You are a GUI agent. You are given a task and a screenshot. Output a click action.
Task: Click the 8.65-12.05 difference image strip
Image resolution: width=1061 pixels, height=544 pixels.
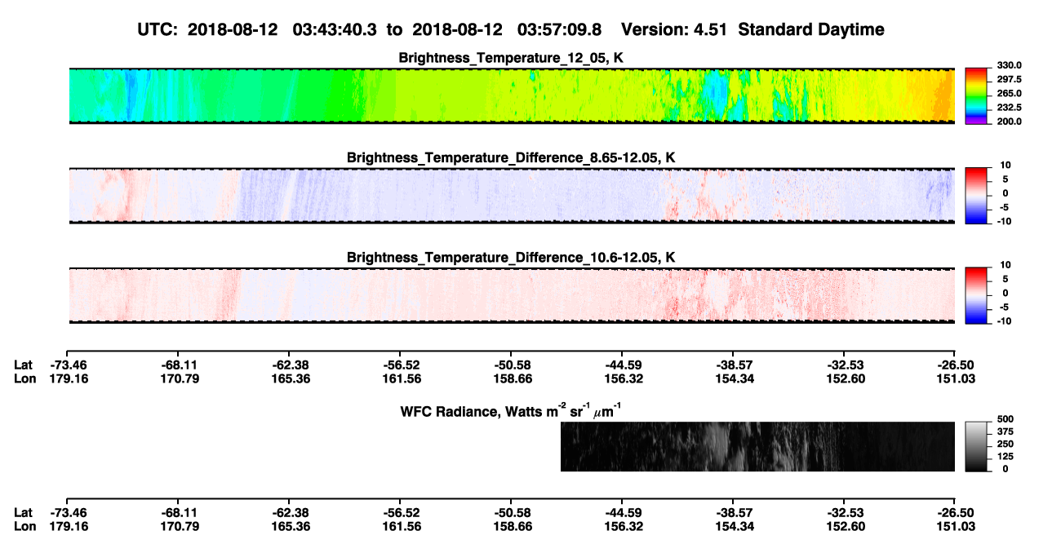[512, 196]
